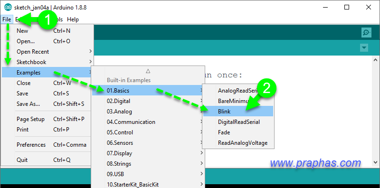Expand the 04.Communication examples category
380x188 pixels.
pyautogui.click(x=148, y=122)
